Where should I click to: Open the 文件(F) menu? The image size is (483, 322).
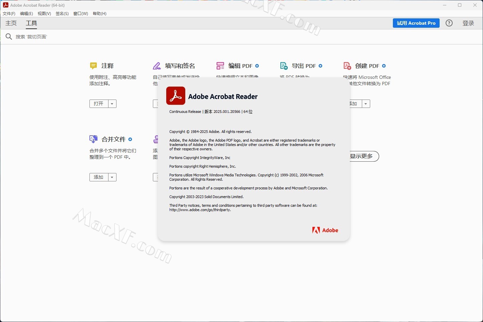(9, 14)
